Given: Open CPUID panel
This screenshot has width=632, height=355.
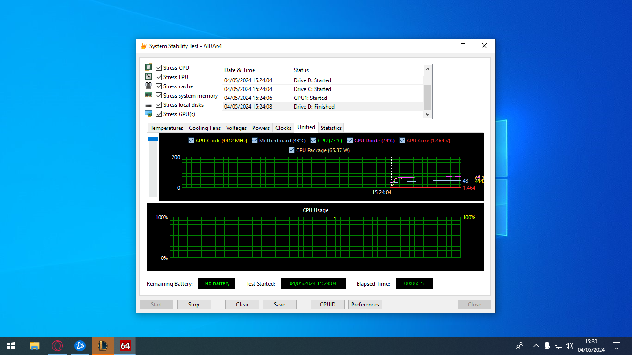Looking at the screenshot, I should [x=328, y=305].
